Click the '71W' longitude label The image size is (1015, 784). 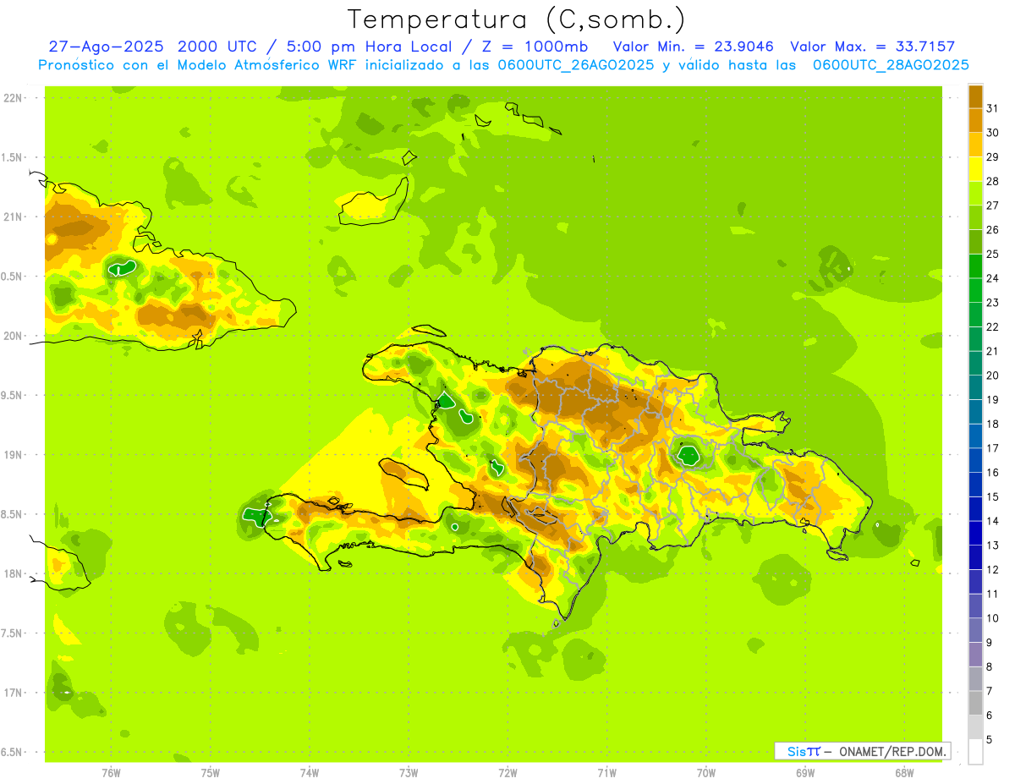pyautogui.click(x=606, y=772)
